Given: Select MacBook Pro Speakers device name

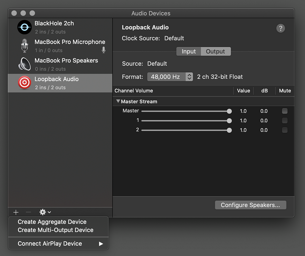Looking at the screenshot, I should 66,61.
